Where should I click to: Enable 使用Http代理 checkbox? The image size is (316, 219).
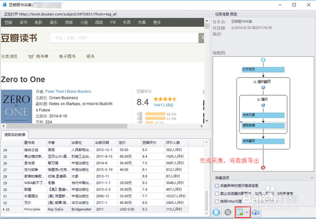point(217,201)
